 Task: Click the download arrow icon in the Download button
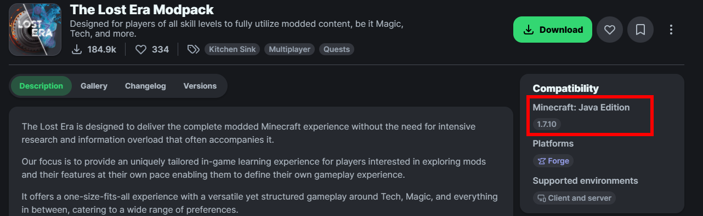coord(529,30)
